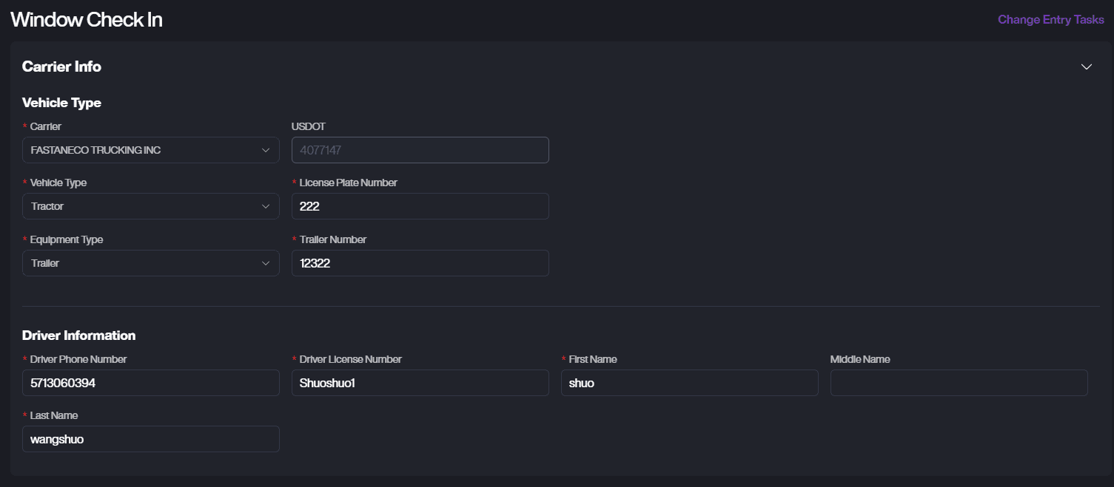Click the Window Check In page title

[87, 20]
